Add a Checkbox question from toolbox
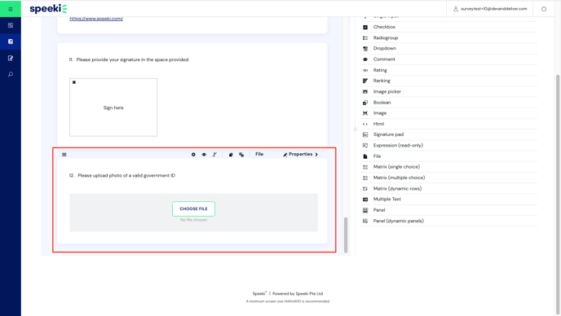This screenshot has height=316, width=561. [449, 27]
